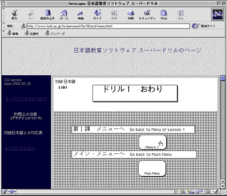
Task: Print the page with the 印刷 icon
Action: pyautogui.click(x=130, y=14)
